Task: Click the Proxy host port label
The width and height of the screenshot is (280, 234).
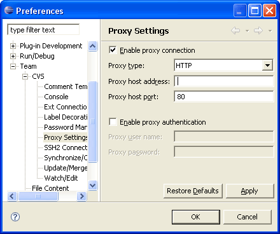Action: (x=133, y=97)
